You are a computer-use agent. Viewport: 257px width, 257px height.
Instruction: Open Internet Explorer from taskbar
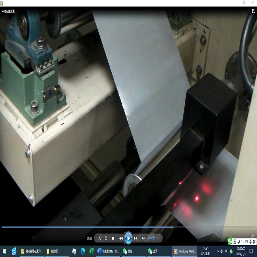tap(14, 251)
